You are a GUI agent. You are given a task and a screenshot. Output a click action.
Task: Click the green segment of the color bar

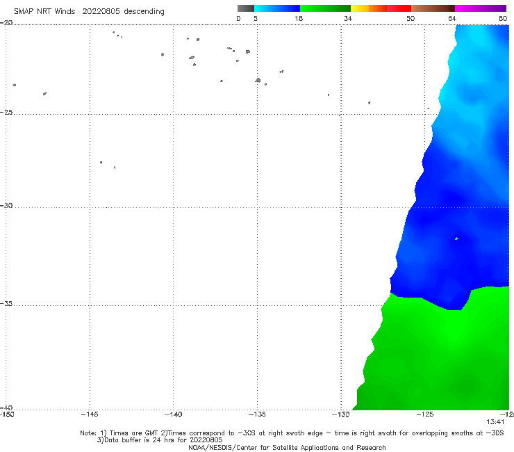(x=325, y=8)
